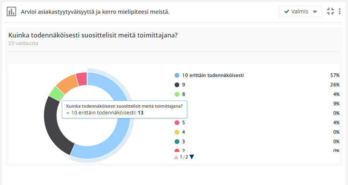The image size is (348, 185).
Task: Toggle the '10 erittäin todennäköisesti' legend series
Action: click(212, 75)
